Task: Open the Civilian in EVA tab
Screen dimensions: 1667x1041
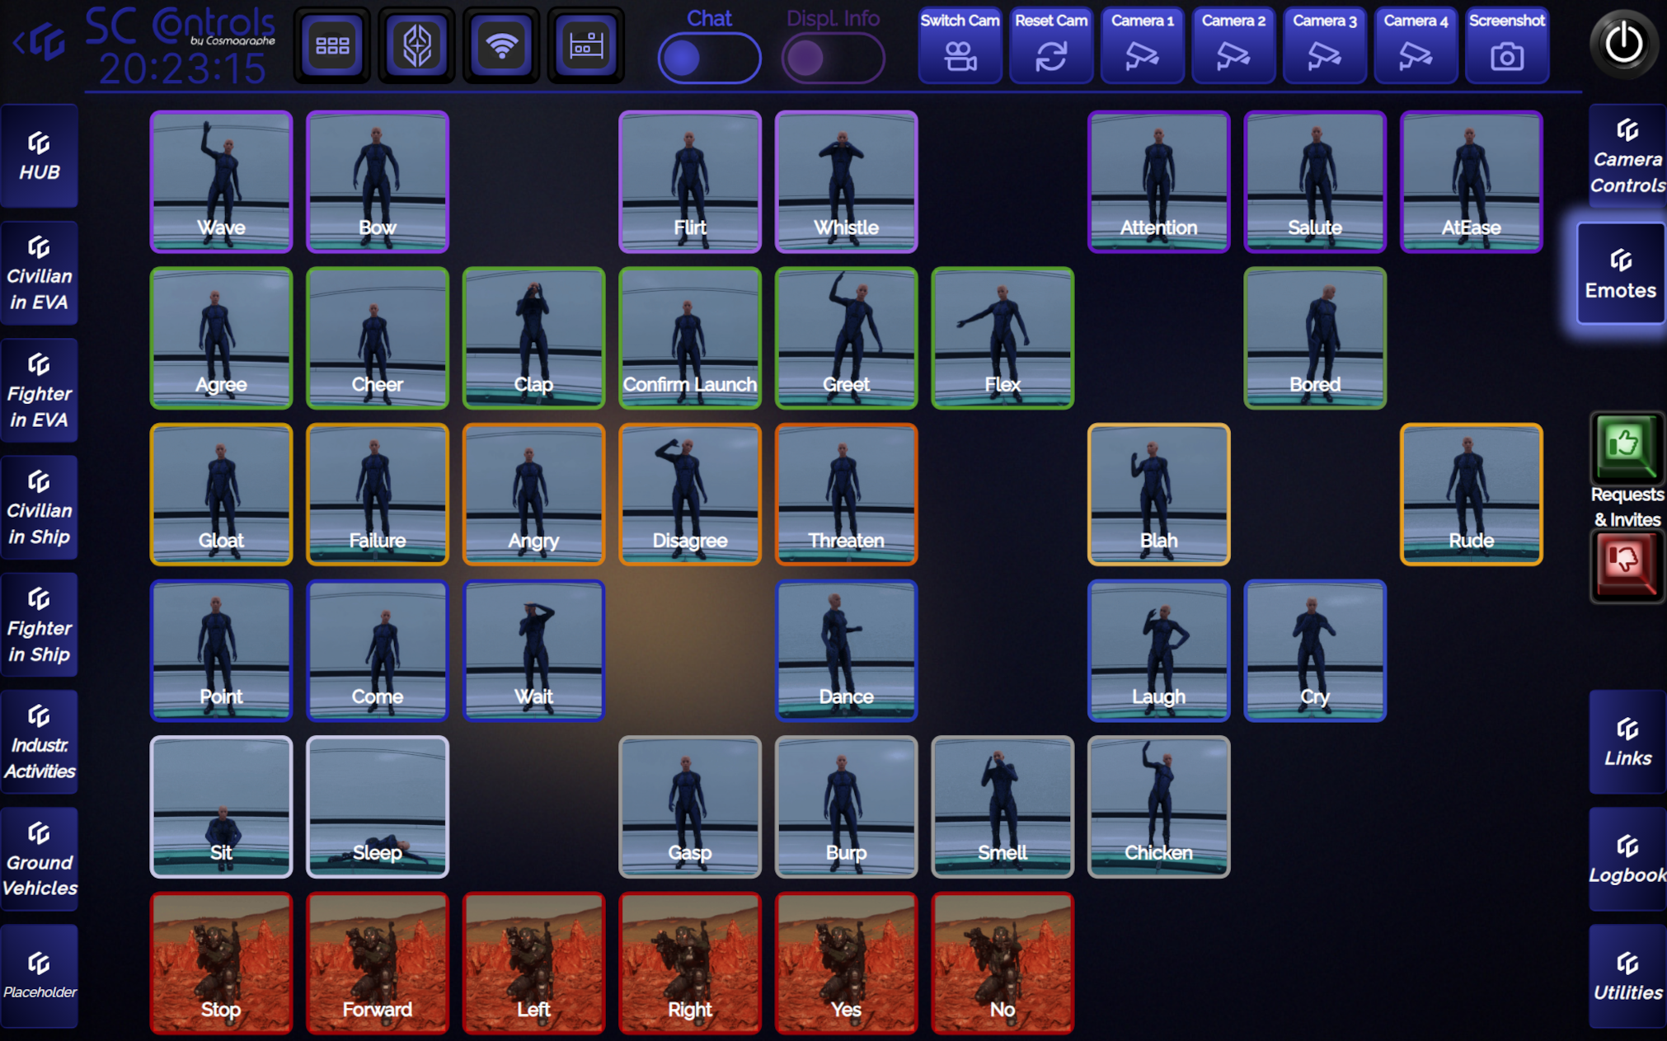Action: tap(40, 273)
